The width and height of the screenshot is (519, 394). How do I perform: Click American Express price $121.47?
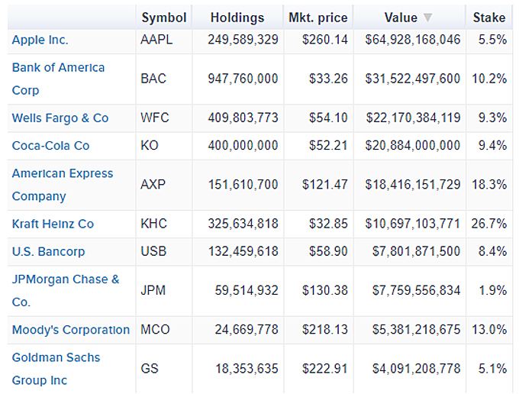325,185
